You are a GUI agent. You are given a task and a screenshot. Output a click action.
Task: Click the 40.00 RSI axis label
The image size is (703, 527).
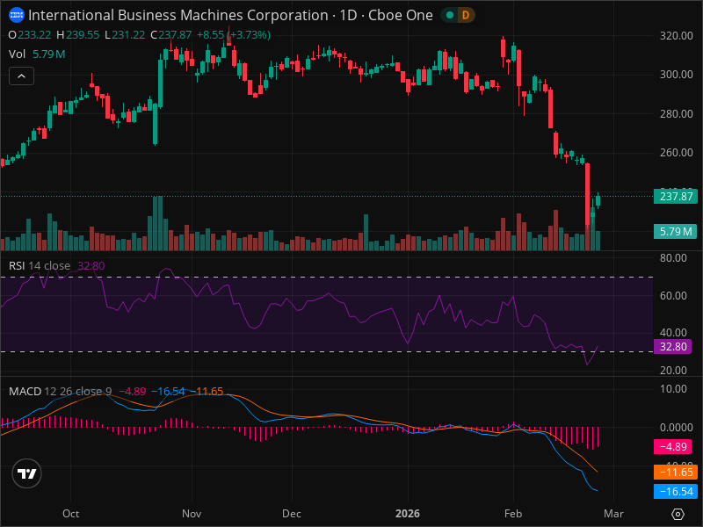click(x=673, y=333)
